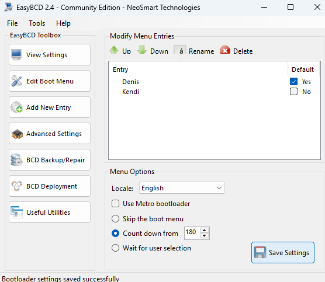The height and width of the screenshot is (282, 325).
Task: Click the Entry column header
Action: coord(120,69)
